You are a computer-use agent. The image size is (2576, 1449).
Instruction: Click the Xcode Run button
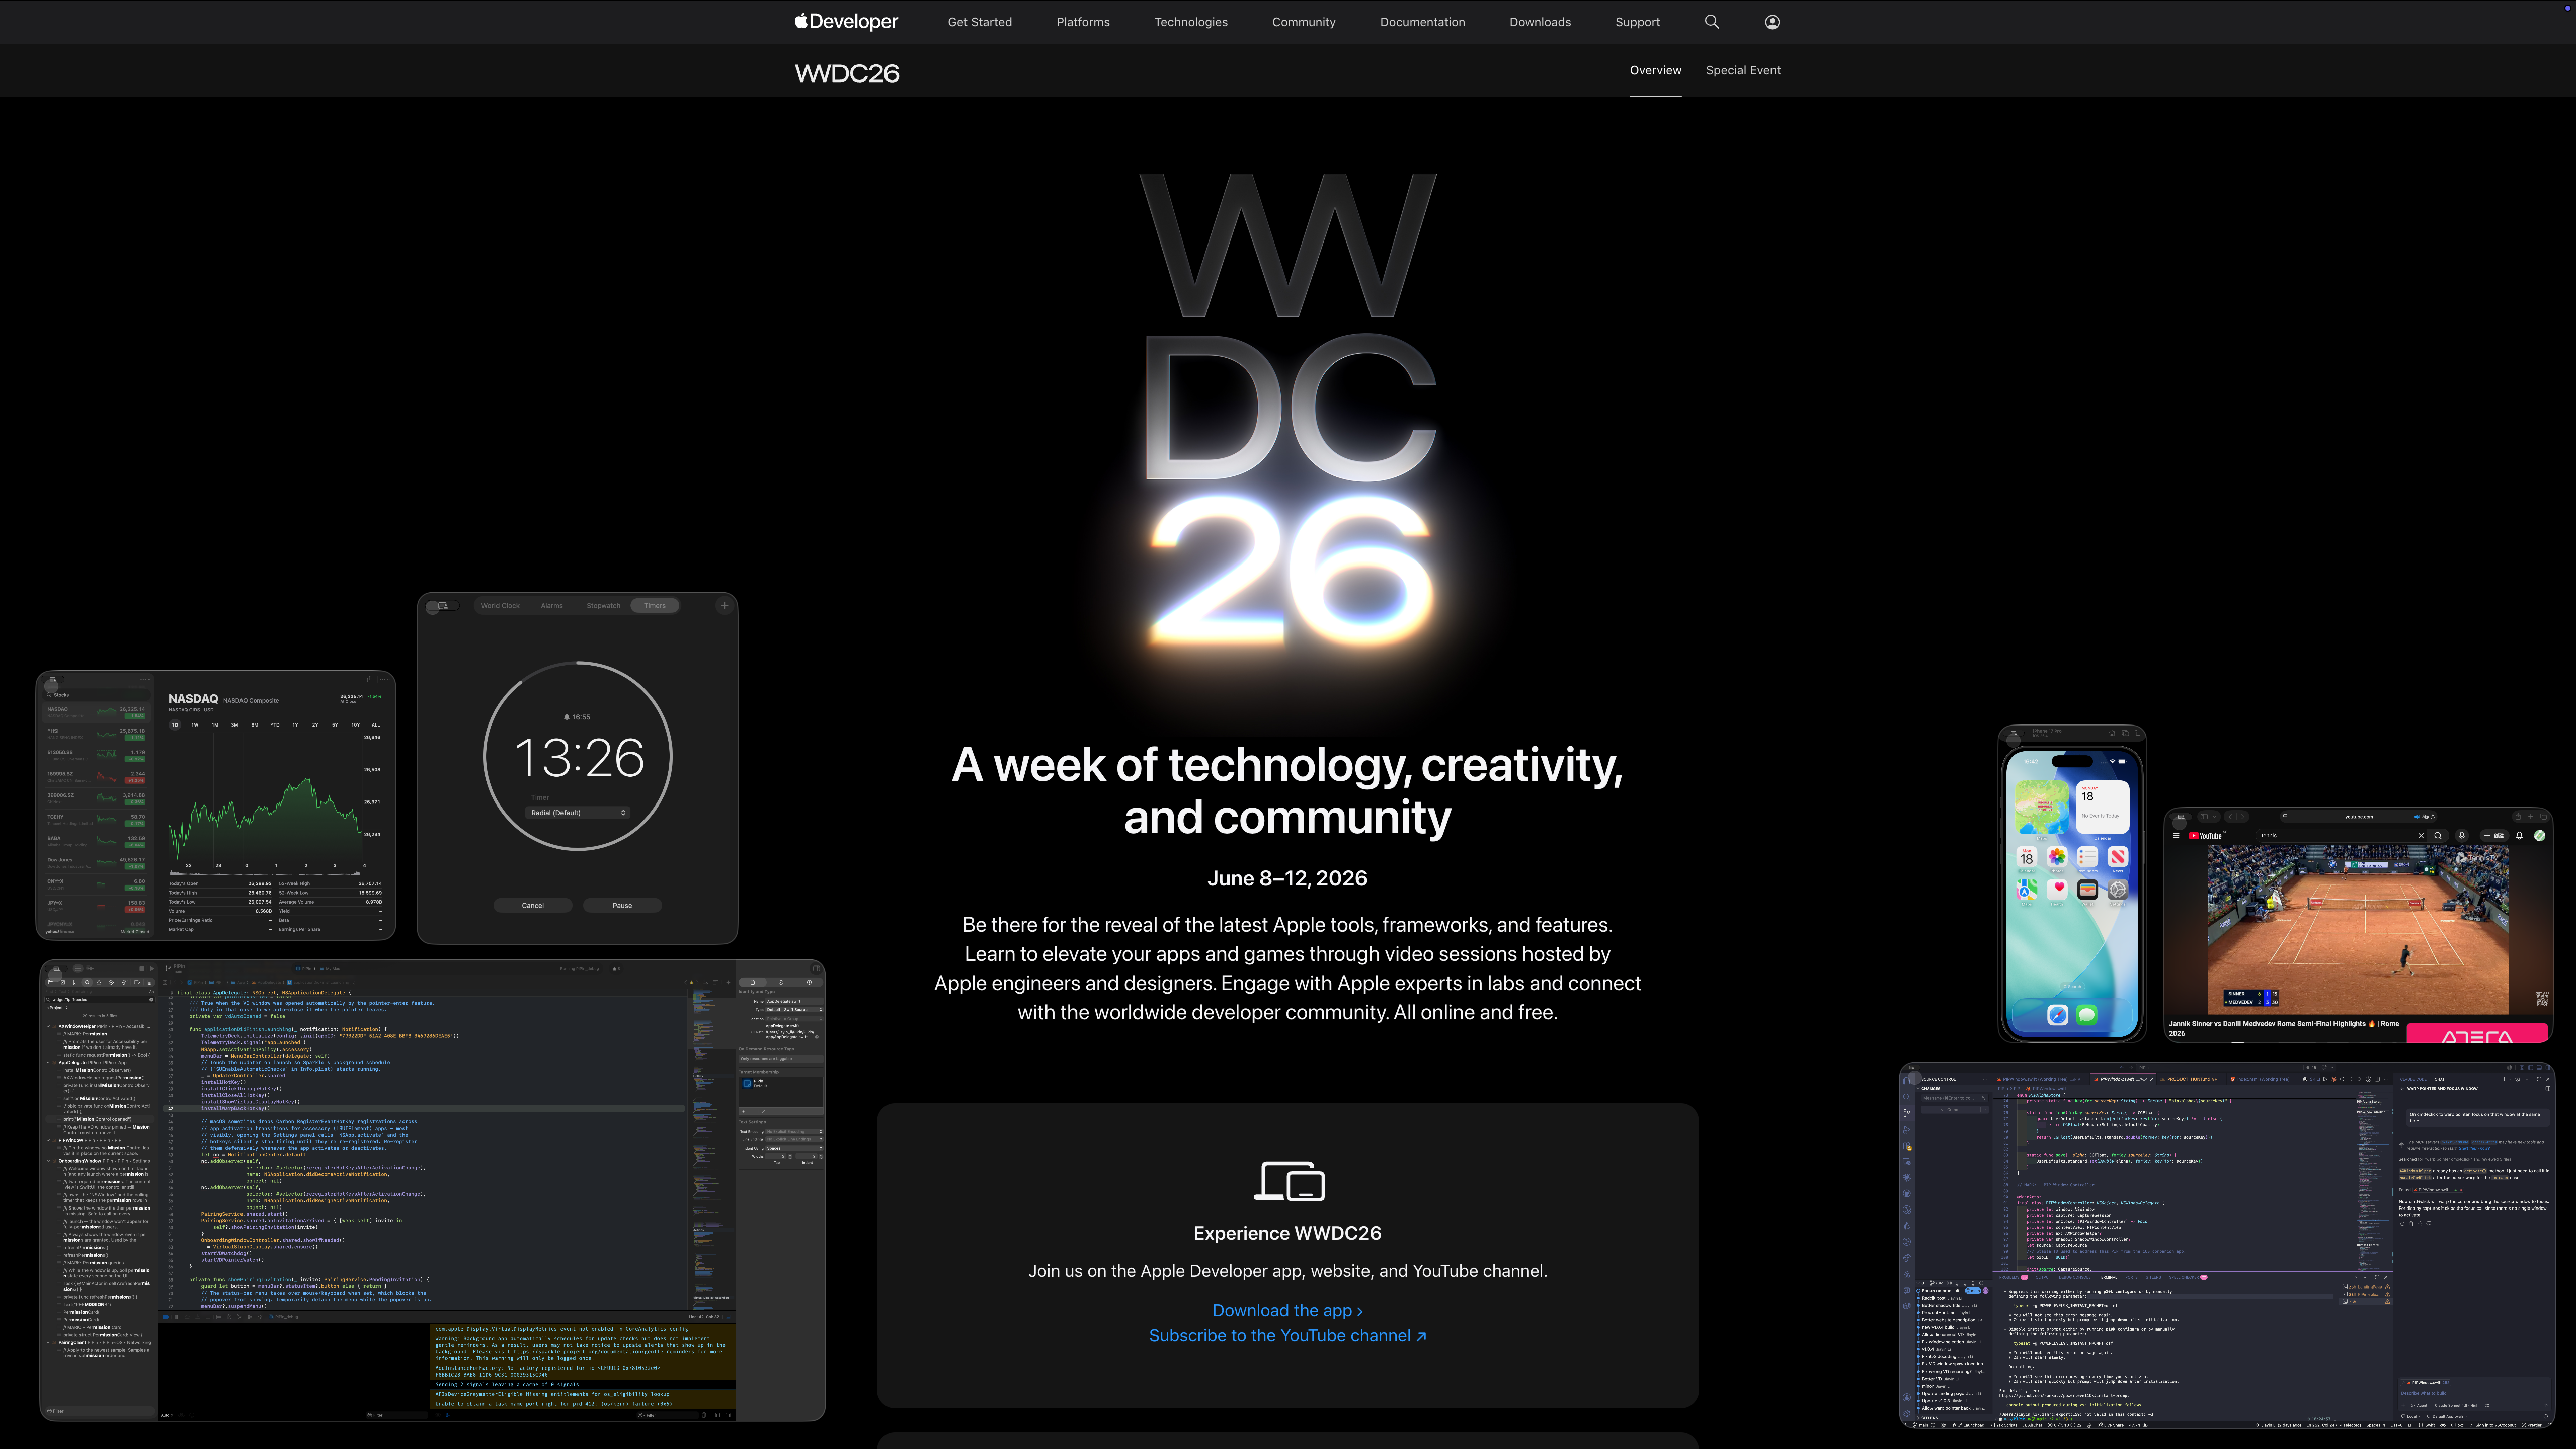(x=152, y=968)
